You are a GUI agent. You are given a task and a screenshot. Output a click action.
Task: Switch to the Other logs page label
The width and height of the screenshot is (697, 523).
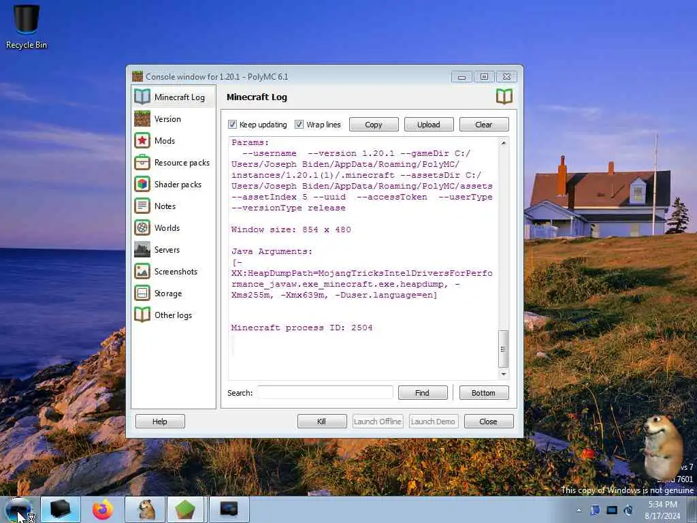(174, 315)
